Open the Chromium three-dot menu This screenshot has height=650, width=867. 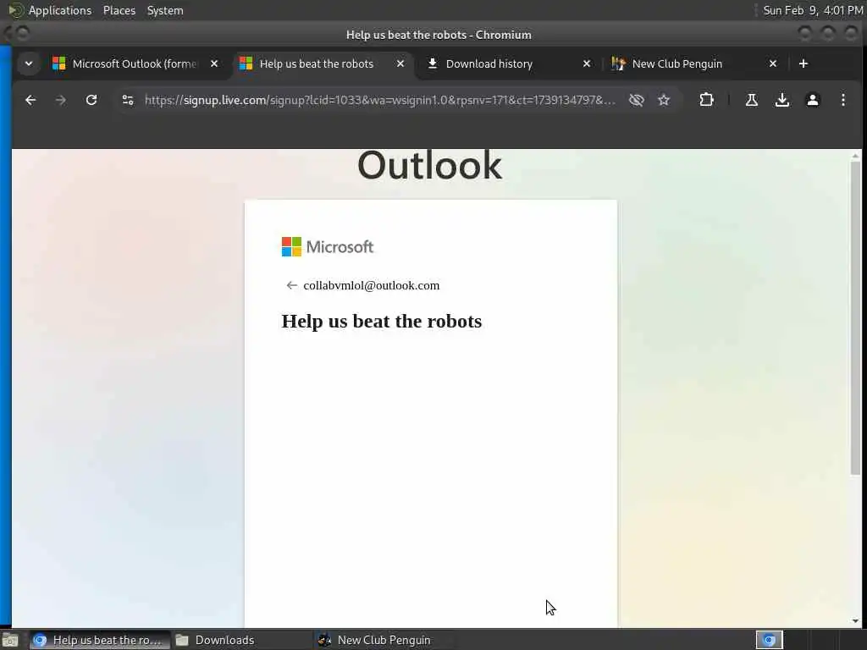(842, 100)
